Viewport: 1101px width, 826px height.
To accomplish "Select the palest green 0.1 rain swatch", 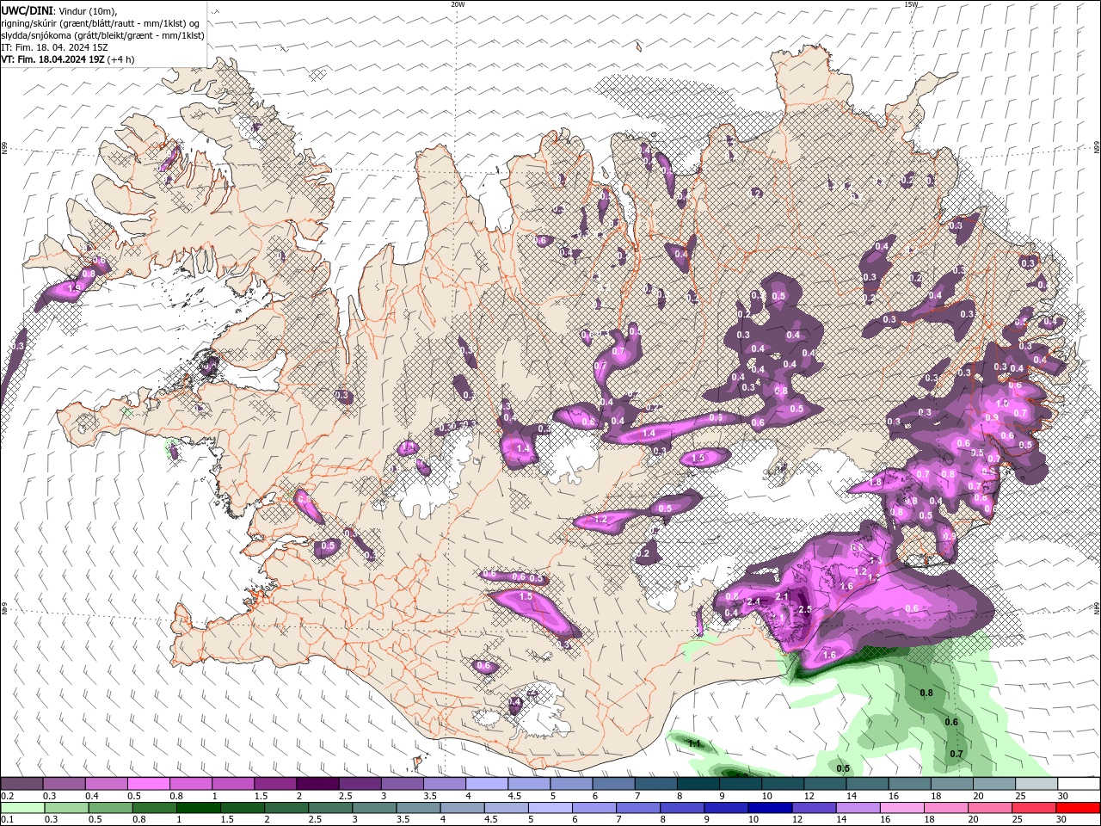I will click(22, 808).
